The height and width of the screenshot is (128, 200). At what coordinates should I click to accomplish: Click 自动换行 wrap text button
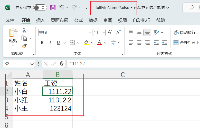click(185, 33)
